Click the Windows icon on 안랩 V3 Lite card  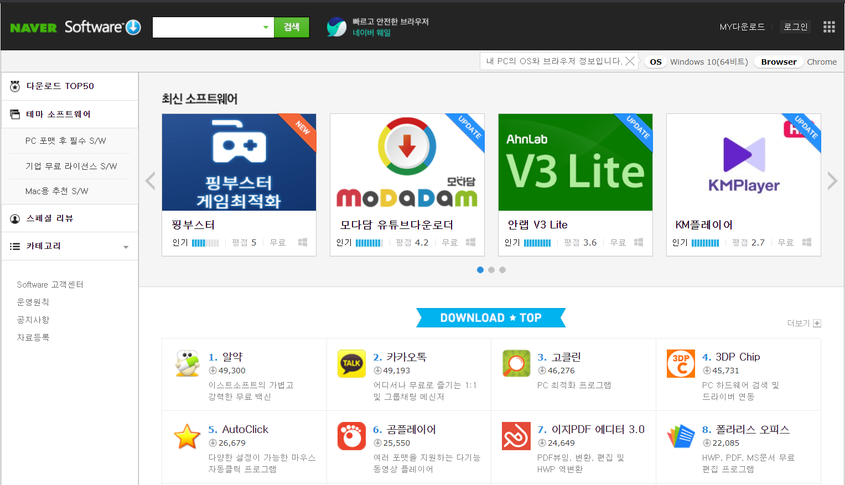pyautogui.click(x=639, y=242)
